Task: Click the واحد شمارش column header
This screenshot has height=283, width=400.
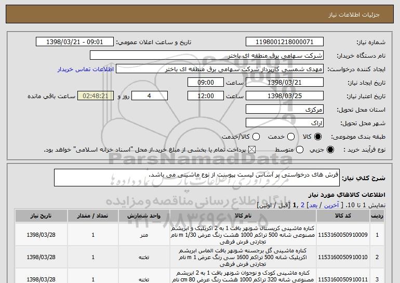Action: 144,215
